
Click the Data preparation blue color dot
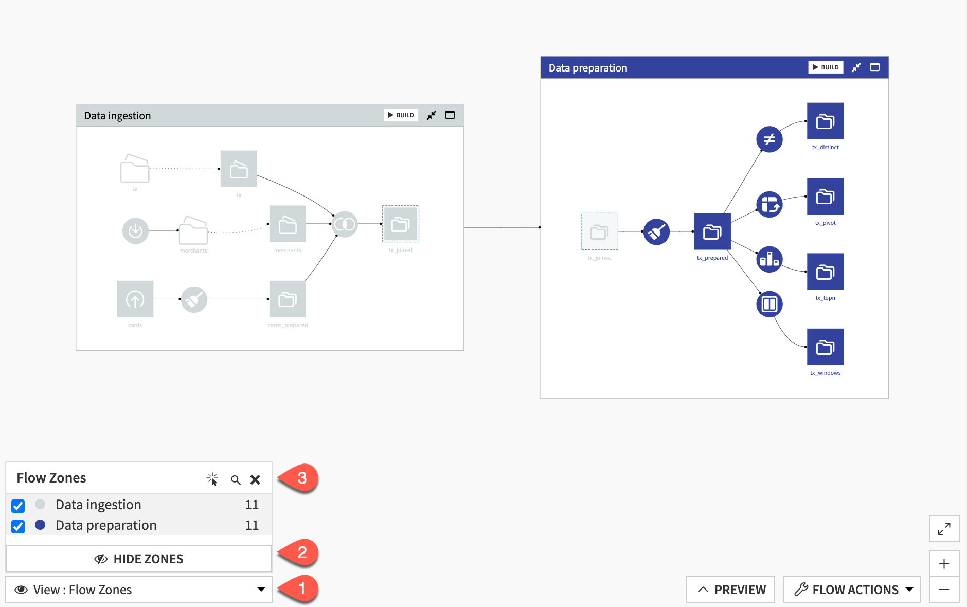coord(40,525)
